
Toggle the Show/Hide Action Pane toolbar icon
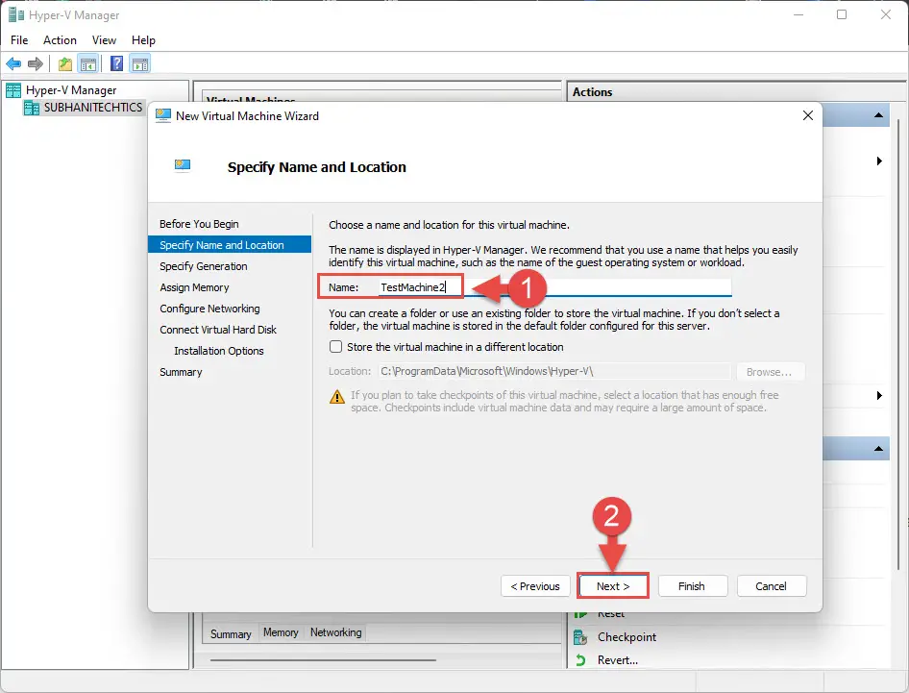(139, 63)
